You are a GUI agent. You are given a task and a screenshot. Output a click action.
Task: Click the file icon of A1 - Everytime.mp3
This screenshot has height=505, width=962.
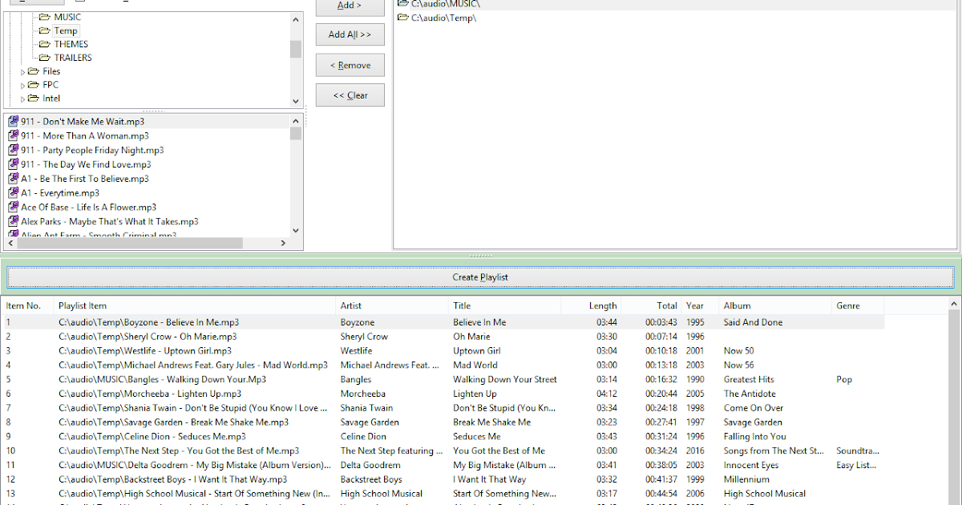pyautogui.click(x=14, y=193)
